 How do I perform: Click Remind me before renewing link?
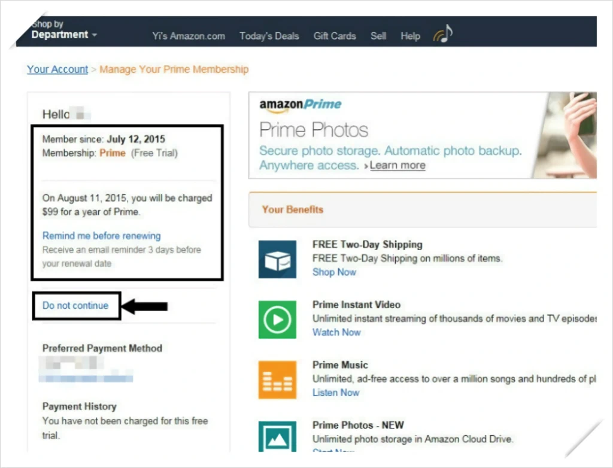(101, 236)
